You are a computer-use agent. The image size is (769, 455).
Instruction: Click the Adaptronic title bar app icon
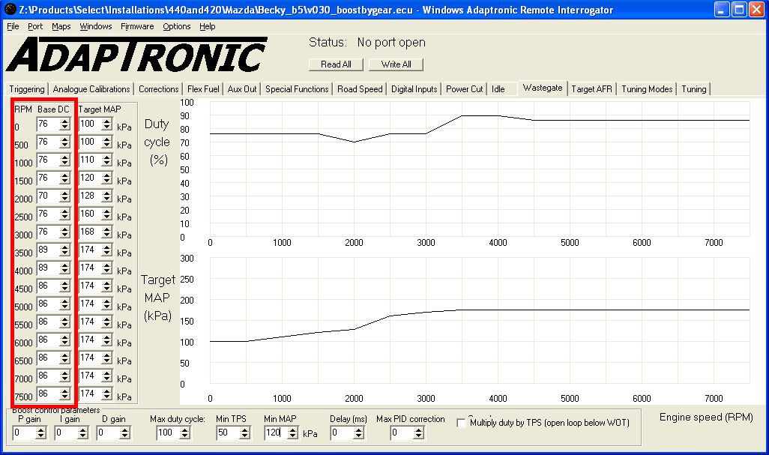pyautogui.click(x=10, y=10)
